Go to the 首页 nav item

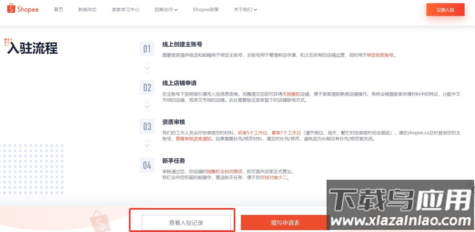pyautogui.click(x=58, y=10)
